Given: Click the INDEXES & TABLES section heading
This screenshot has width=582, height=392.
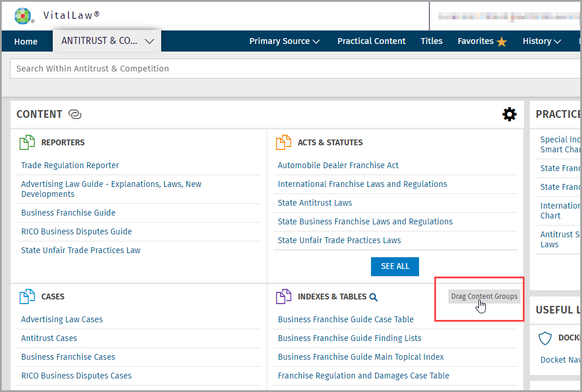Looking at the screenshot, I should (332, 296).
